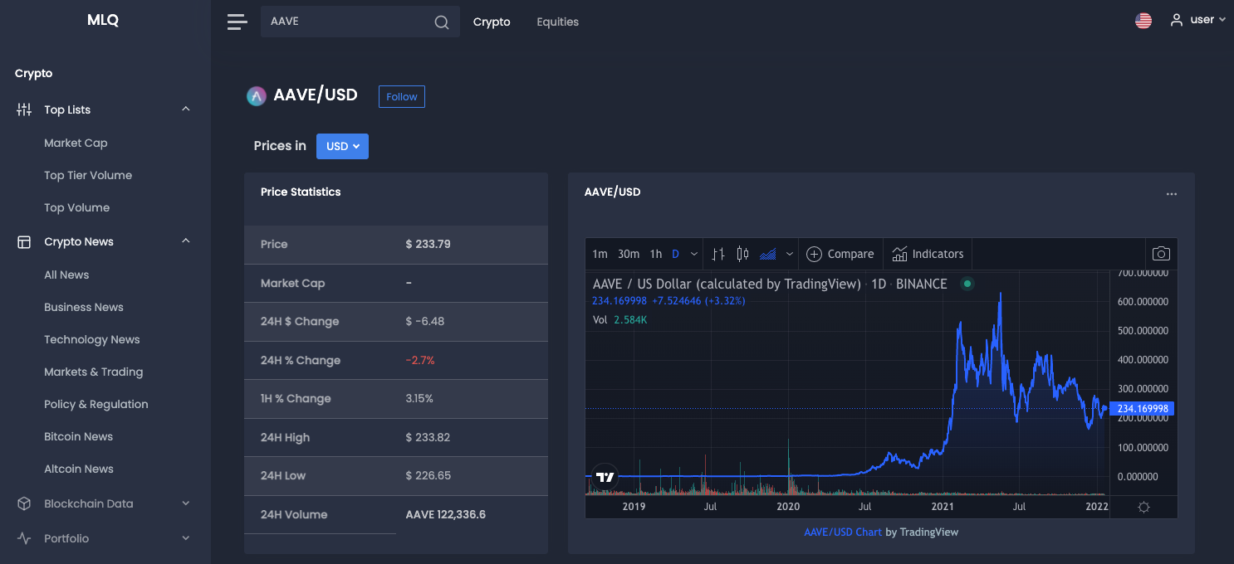
Task: Focus the AAVE search field
Action: coord(360,22)
